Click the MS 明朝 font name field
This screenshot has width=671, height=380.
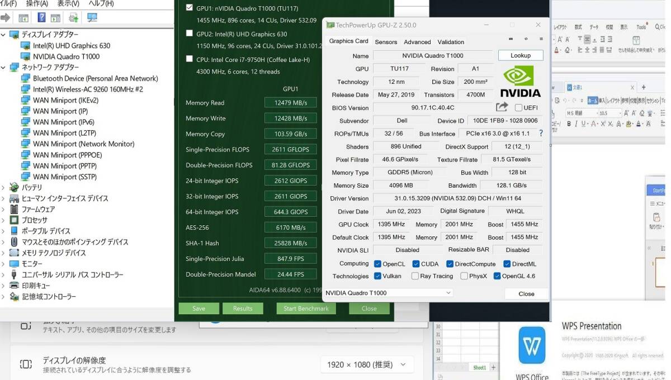click(x=582, y=113)
